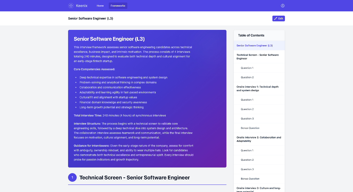Navigate to Onsite interview 1 in contents
353x192 pixels.
pyautogui.click(x=257, y=89)
